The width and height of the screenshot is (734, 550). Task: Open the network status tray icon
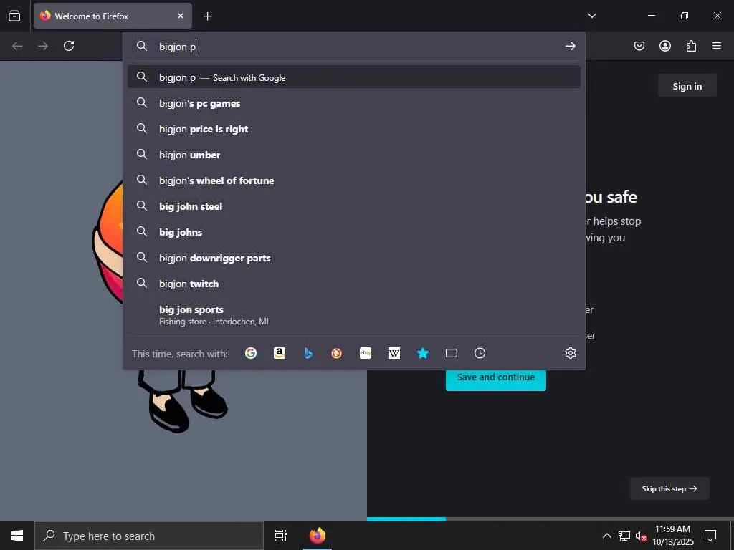624,536
